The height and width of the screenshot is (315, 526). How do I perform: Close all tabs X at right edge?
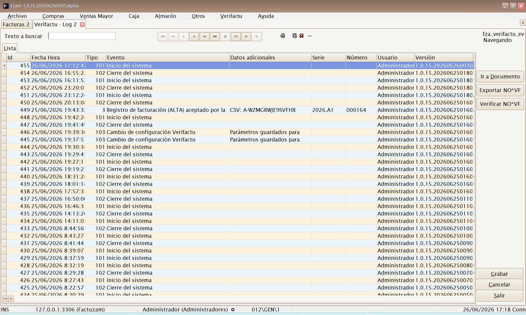coord(523,23)
